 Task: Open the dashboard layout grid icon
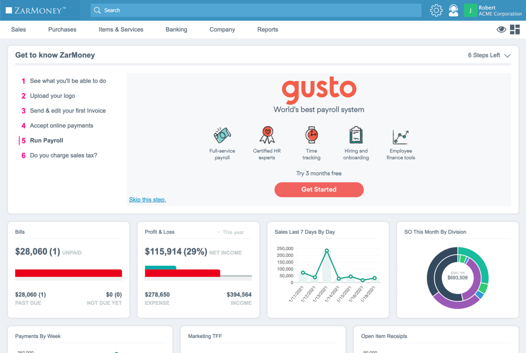click(515, 29)
